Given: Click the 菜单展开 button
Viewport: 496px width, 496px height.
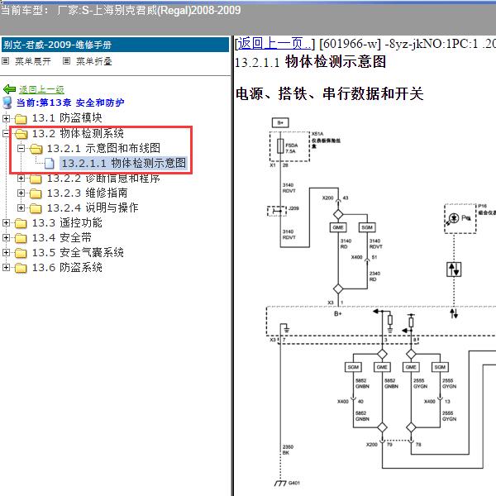Looking at the screenshot, I should [x=33, y=61].
